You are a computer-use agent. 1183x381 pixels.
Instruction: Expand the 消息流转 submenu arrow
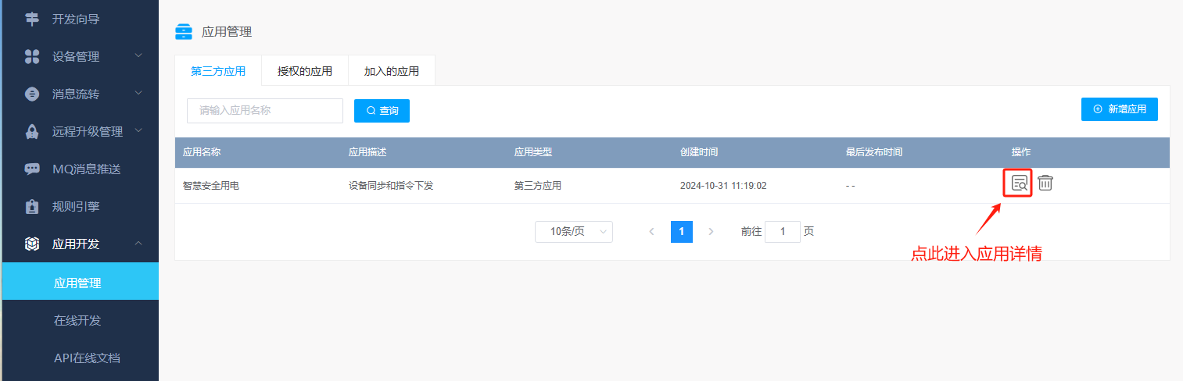pyautogui.click(x=138, y=93)
